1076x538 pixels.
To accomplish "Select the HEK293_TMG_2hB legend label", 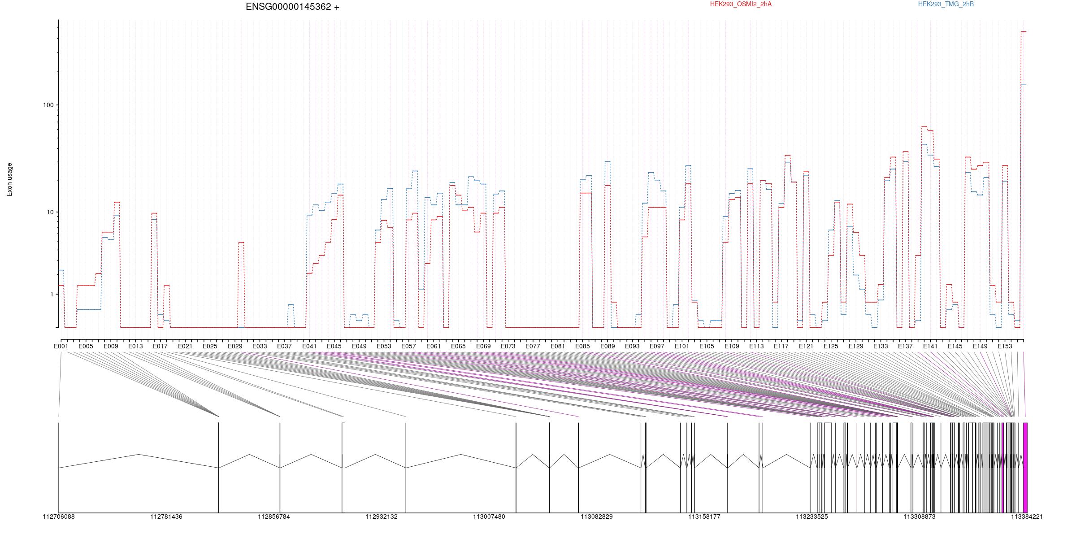I will click(x=946, y=4).
